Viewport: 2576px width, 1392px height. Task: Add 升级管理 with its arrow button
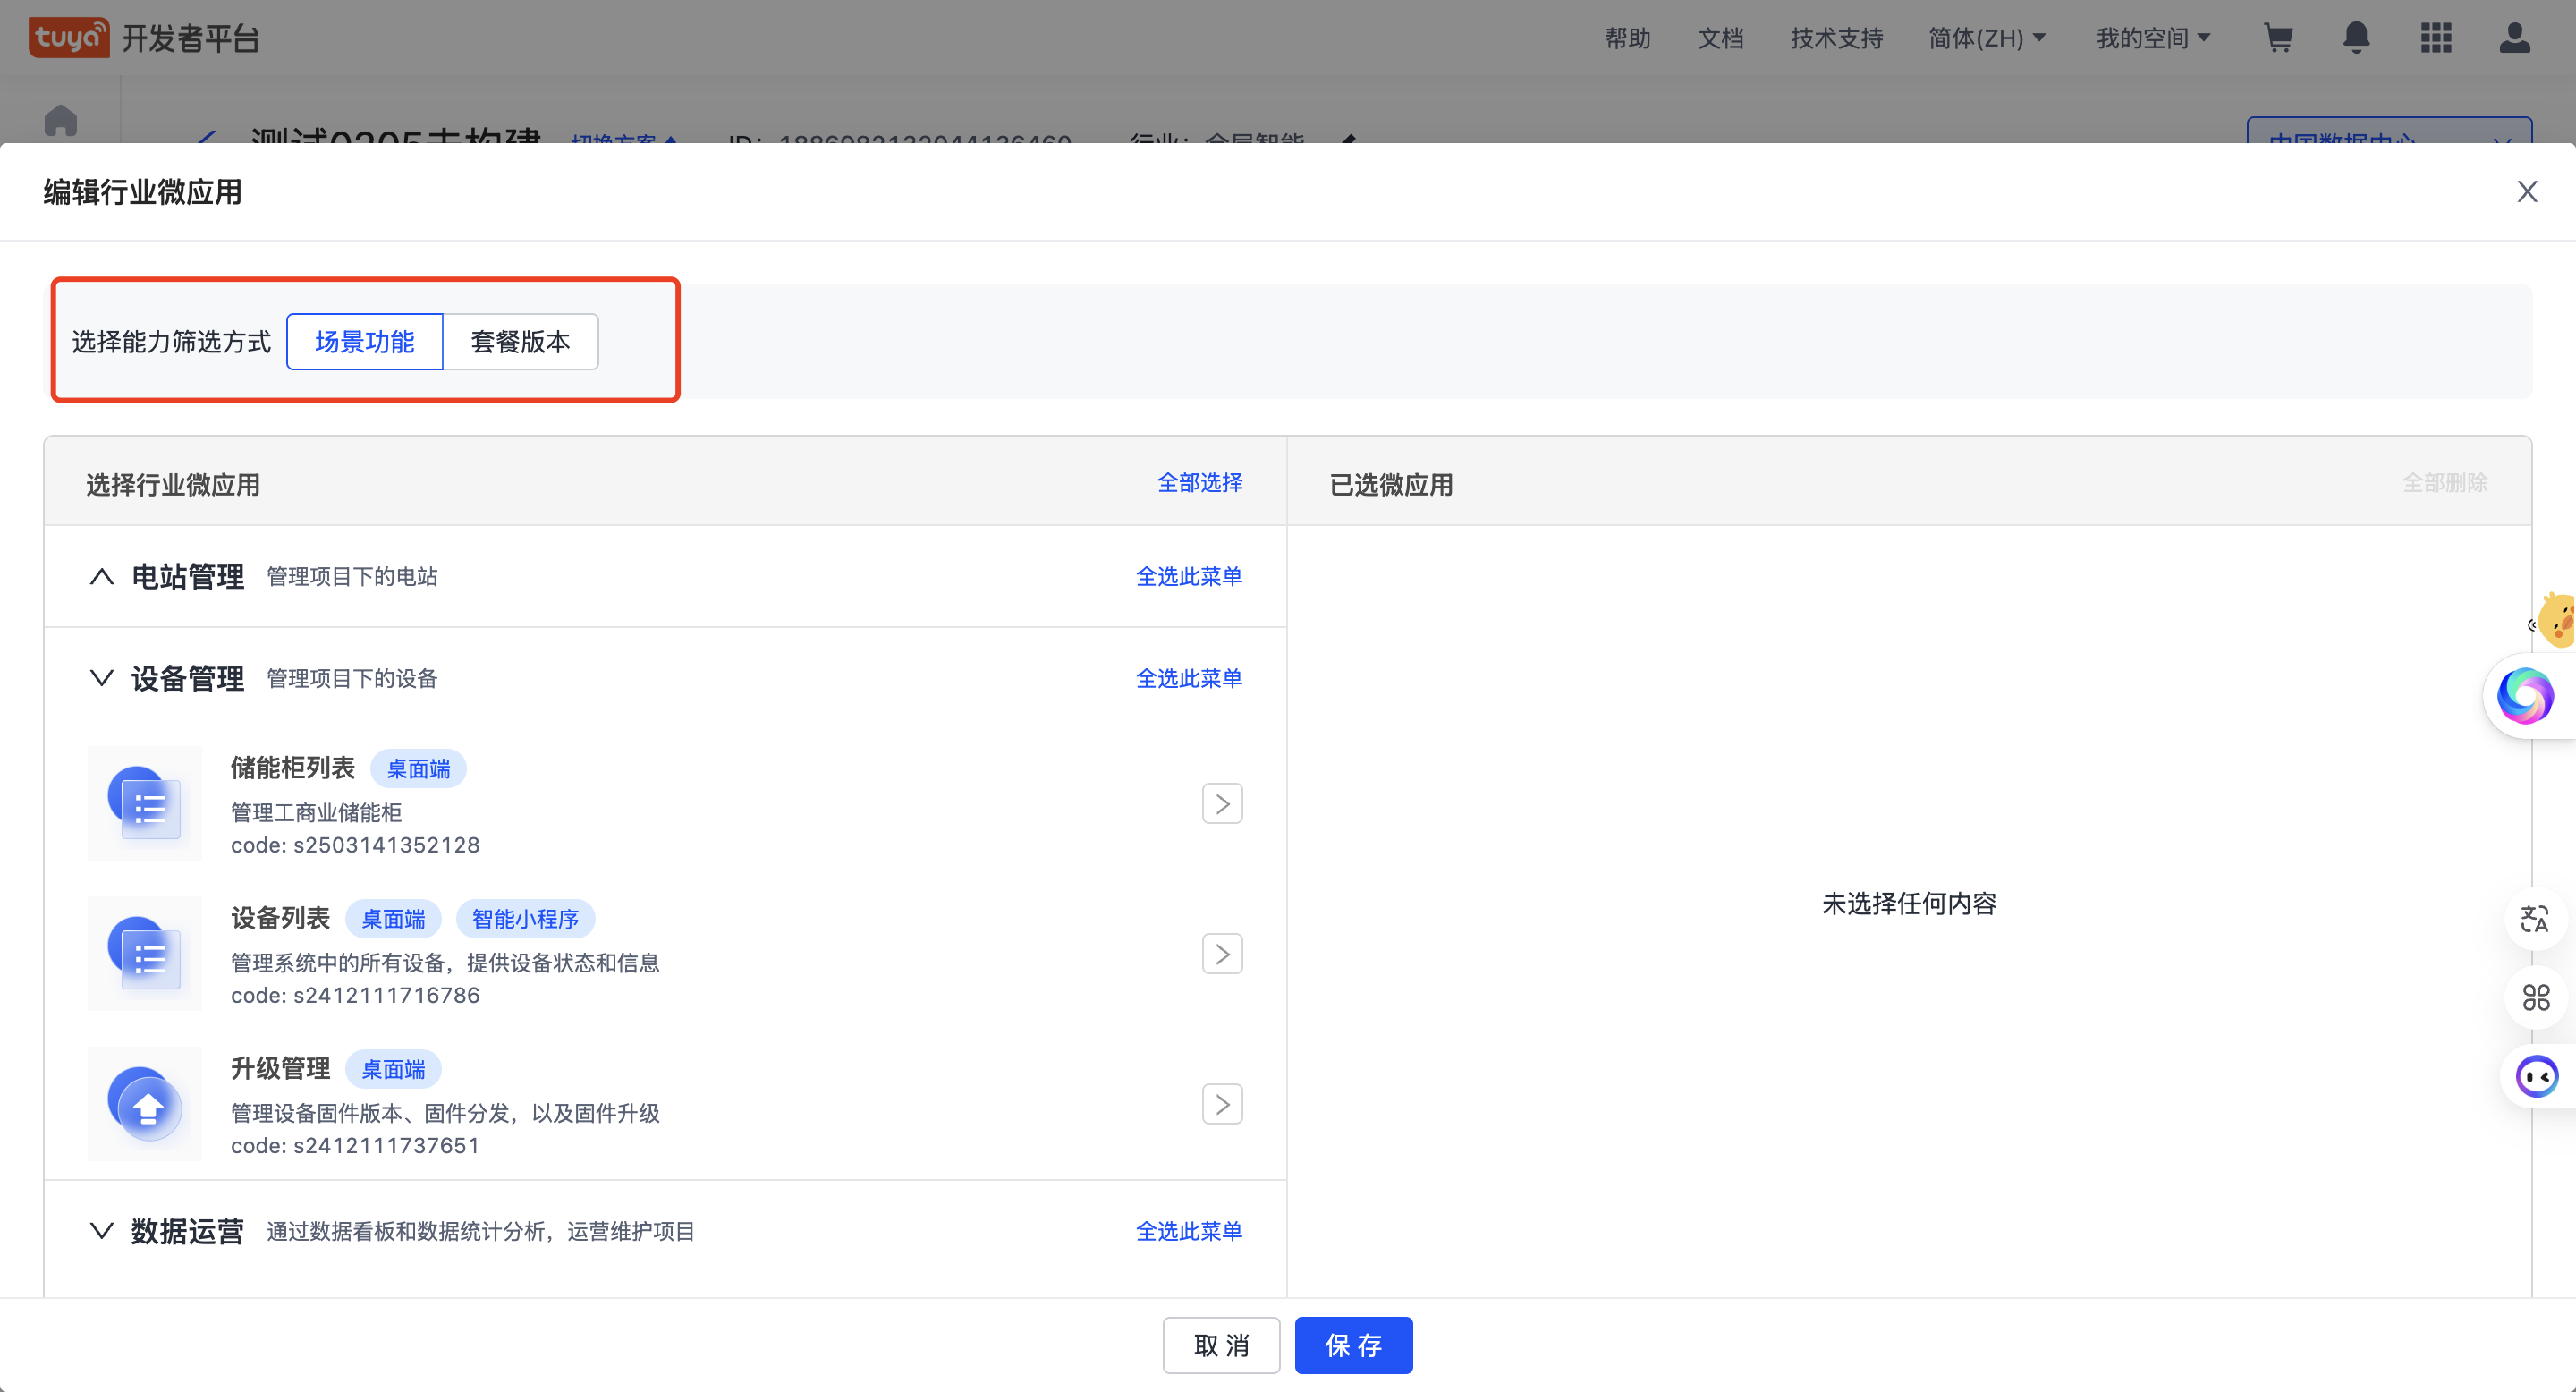coord(1222,1104)
